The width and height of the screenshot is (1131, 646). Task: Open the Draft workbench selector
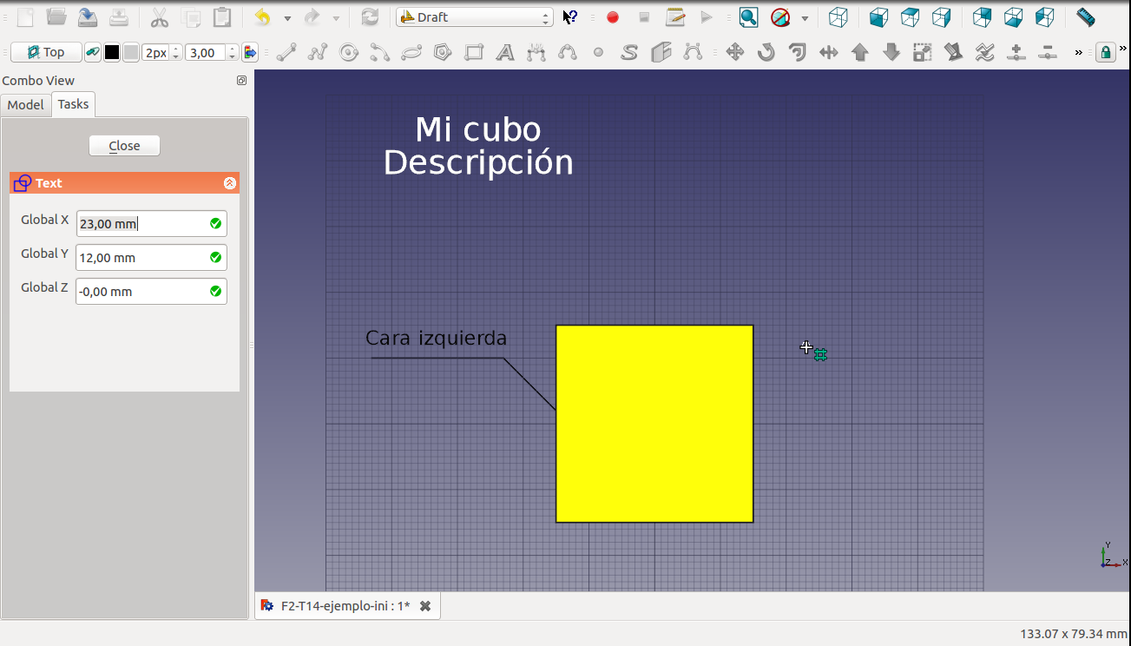(x=474, y=17)
